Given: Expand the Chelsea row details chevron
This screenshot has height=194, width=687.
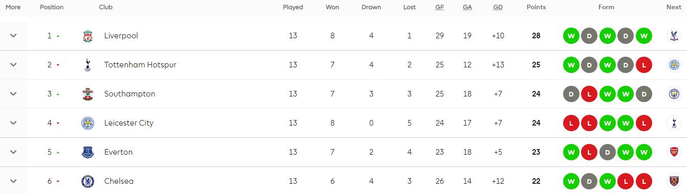Looking at the screenshot, I should [13, 181].
